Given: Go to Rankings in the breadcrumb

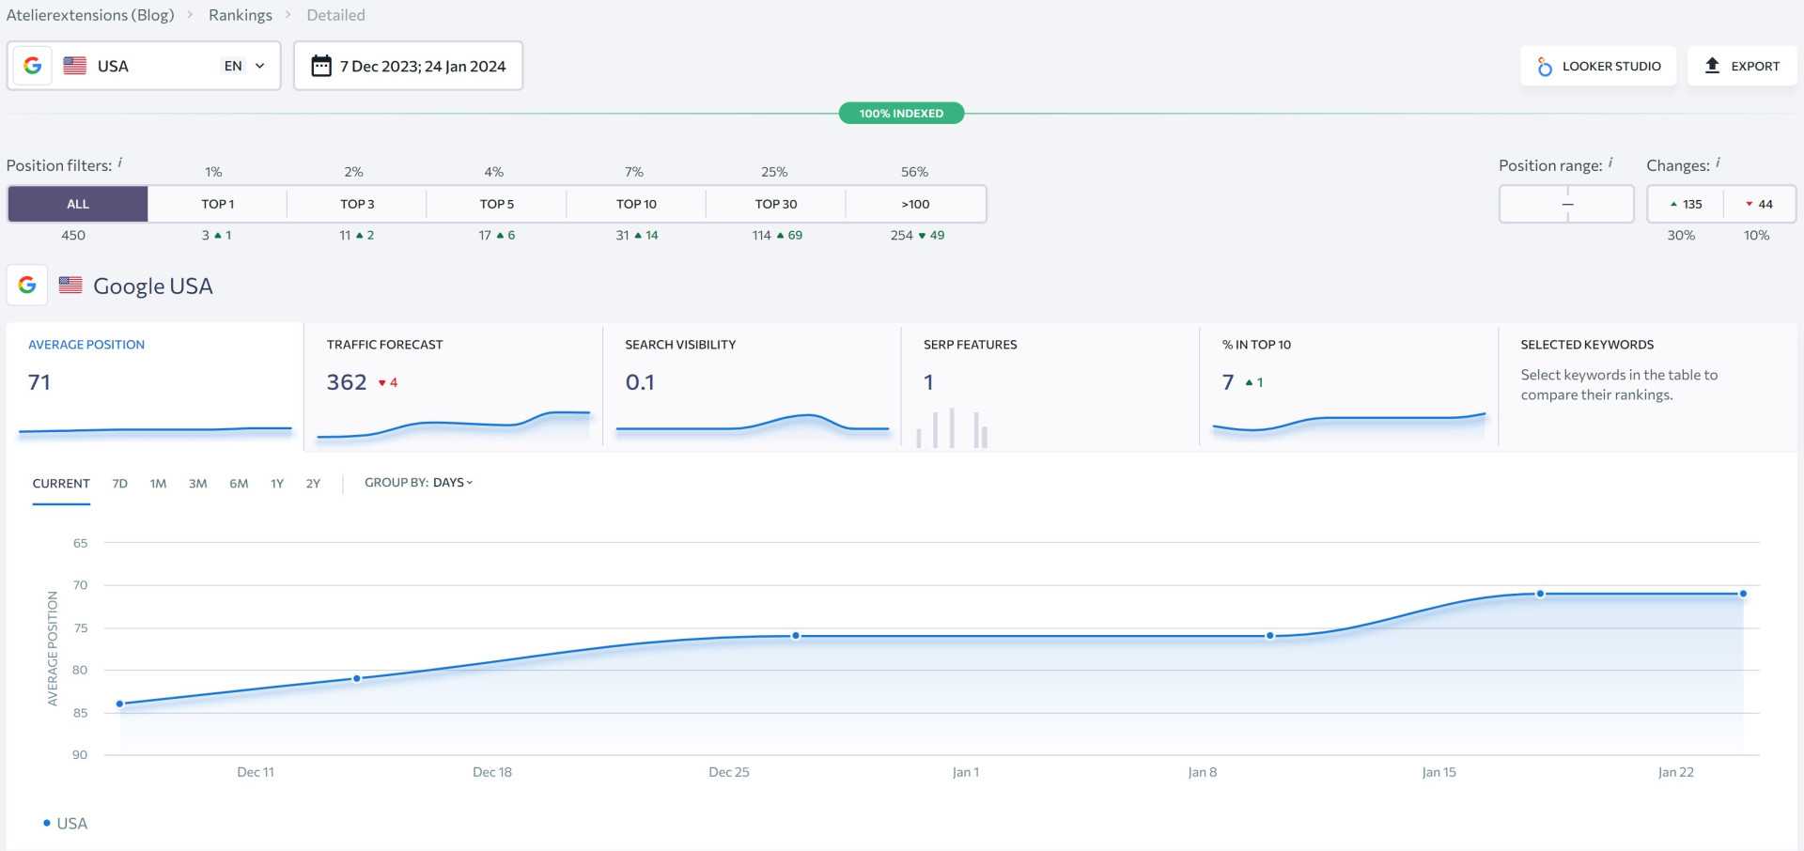Looking at the screenshot, I should [x=240, y=15].
